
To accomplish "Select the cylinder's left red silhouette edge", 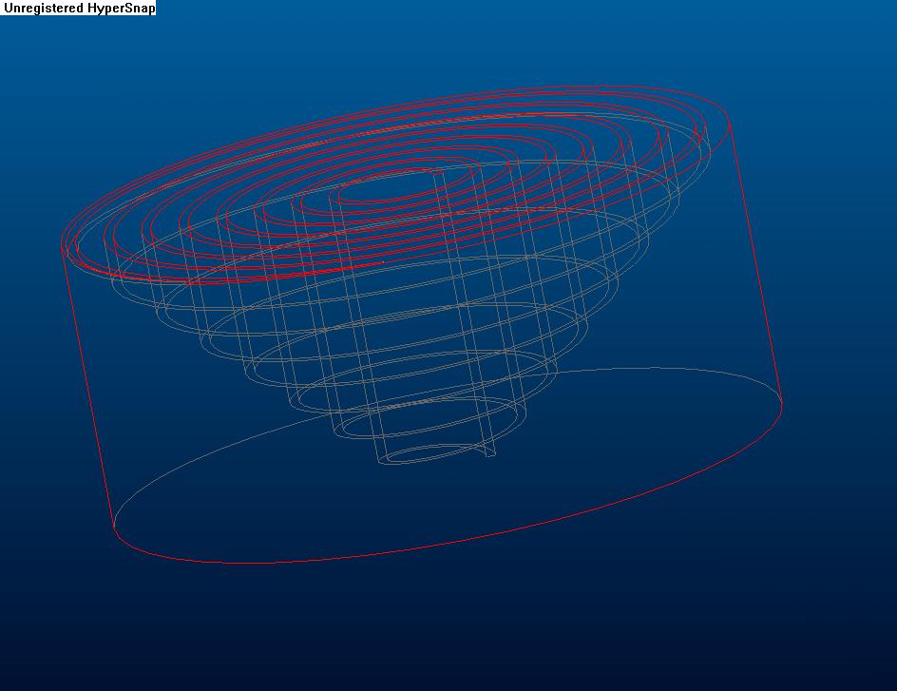I will (87, 388).
